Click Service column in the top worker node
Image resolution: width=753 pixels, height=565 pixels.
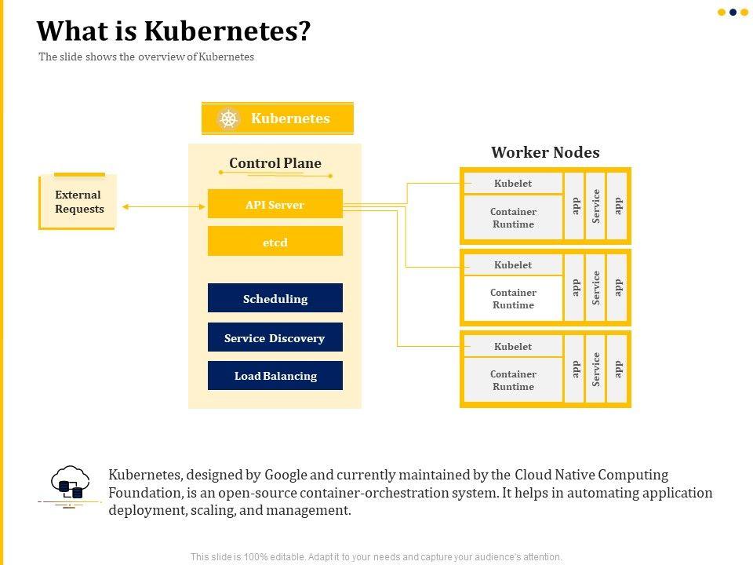tap(595, 206)
